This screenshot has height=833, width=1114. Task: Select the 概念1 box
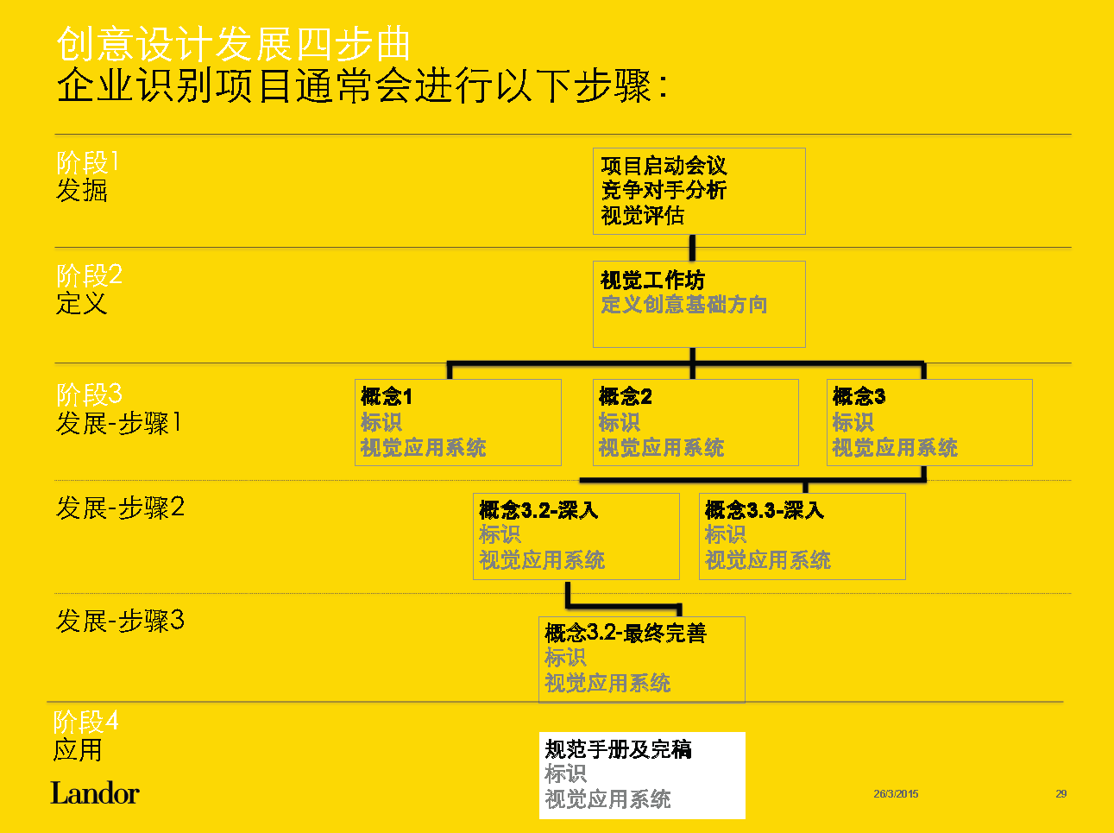coord(457,422)
